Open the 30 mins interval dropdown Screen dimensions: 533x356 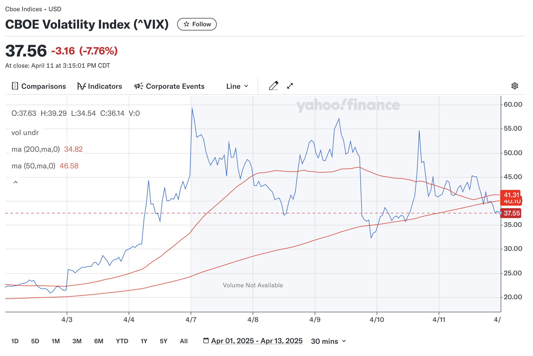click(328, 341)
